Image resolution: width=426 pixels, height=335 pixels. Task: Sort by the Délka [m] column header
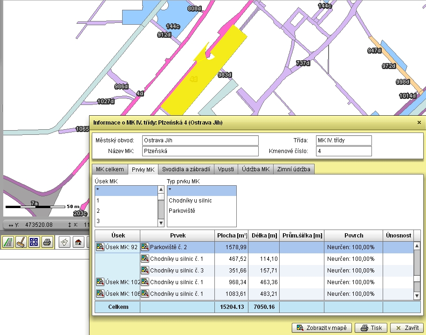264,236
